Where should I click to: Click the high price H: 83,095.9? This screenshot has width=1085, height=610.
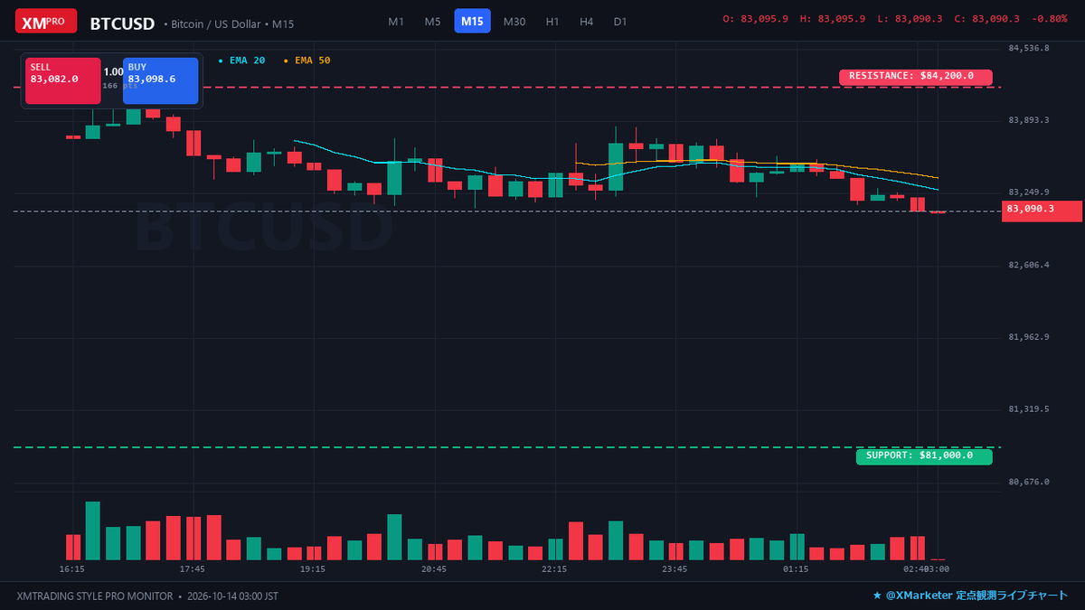[x=832, y=19]
